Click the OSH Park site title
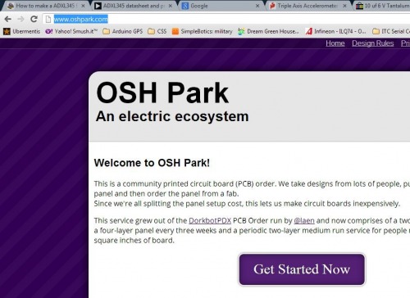The width and height of the screenshot is (410, 298). coord(162,93)
